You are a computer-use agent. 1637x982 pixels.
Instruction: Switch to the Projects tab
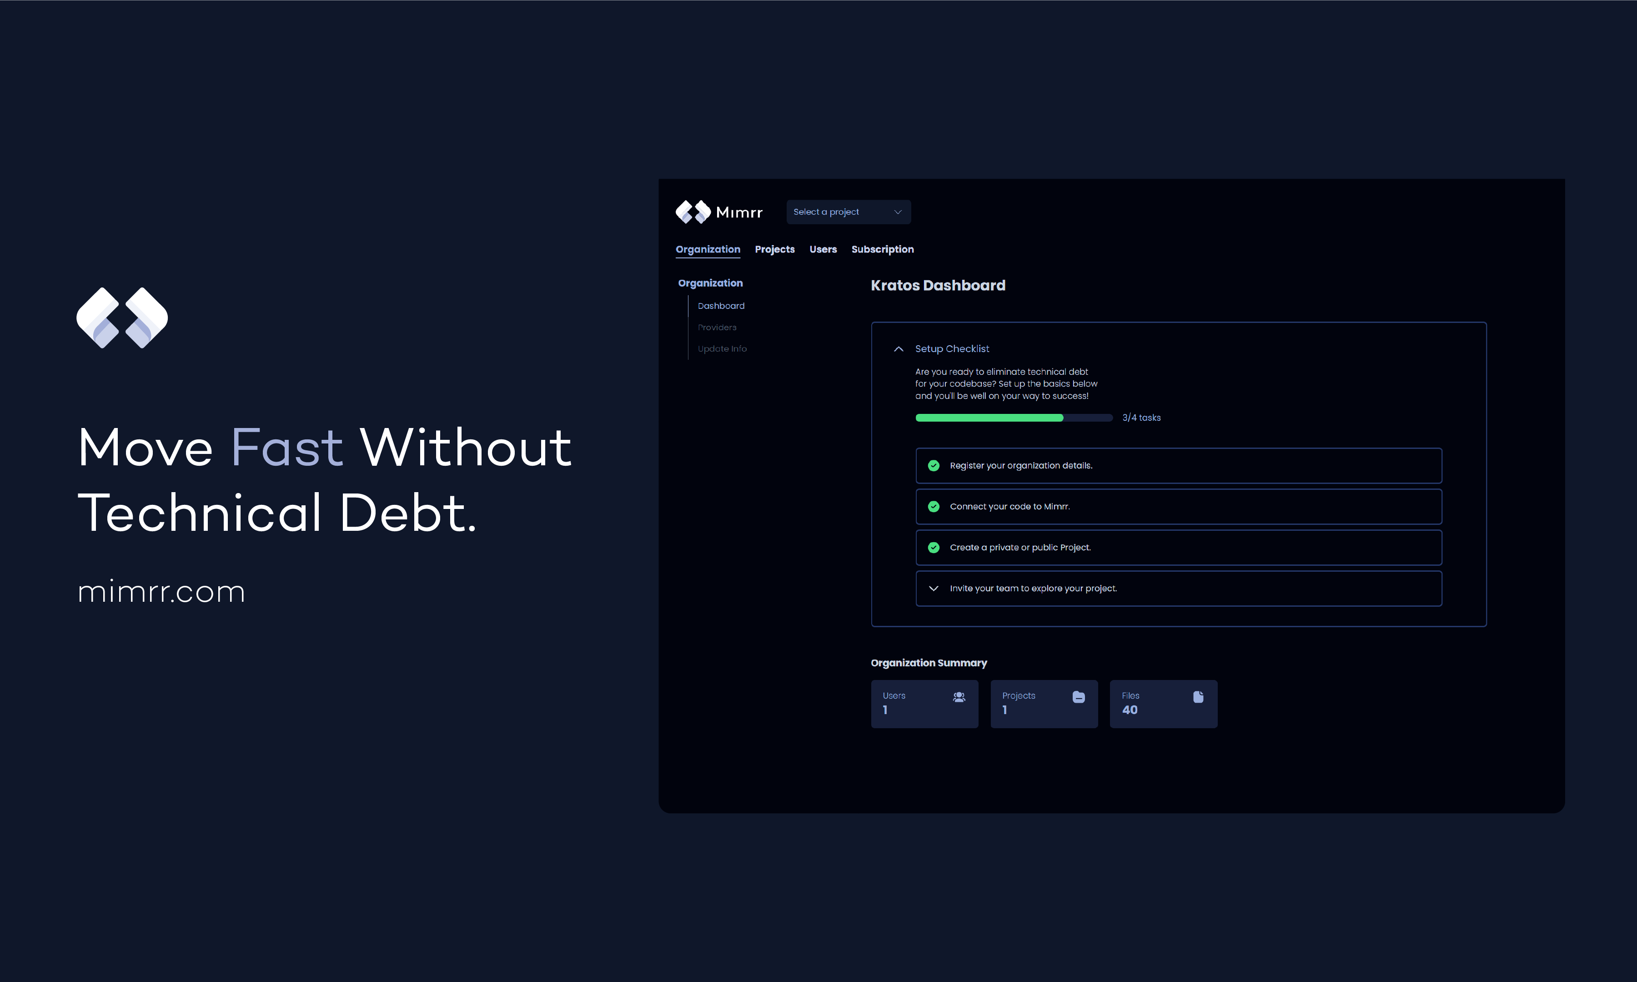coord(774,249)
